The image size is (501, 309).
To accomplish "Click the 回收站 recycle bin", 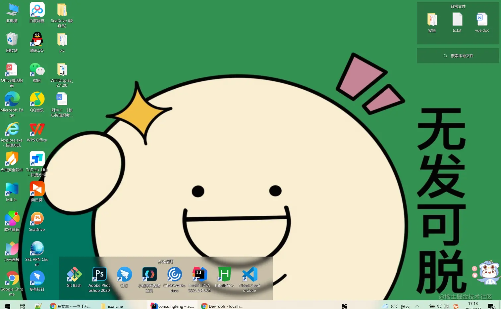I will [12, 40].
